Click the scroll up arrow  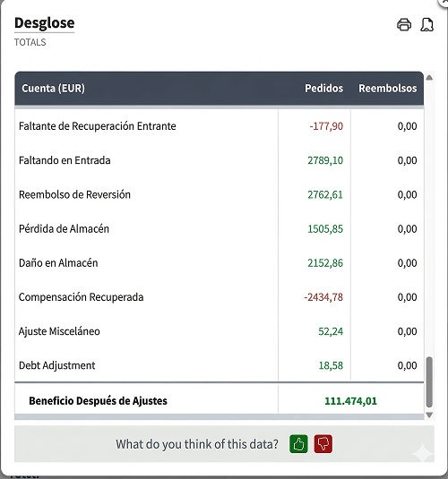point(429,78)
